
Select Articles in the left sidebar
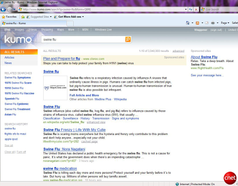[x=9, y=58]
